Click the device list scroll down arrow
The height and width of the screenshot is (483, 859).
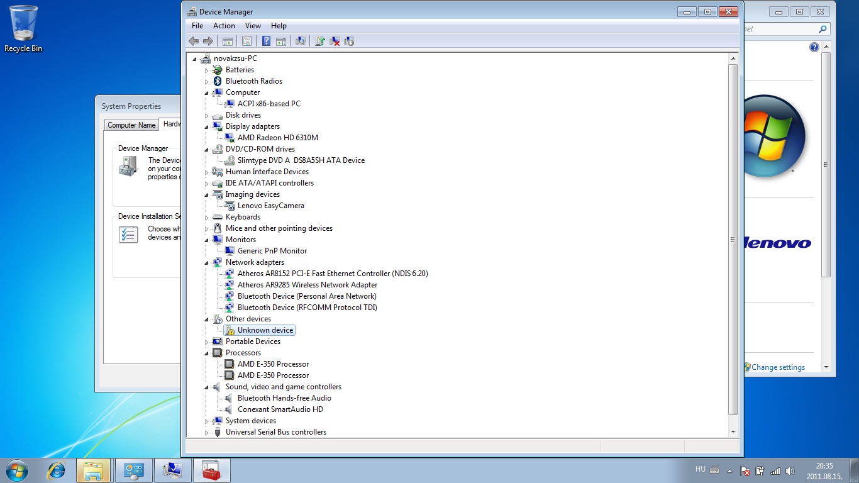point(733,432)
